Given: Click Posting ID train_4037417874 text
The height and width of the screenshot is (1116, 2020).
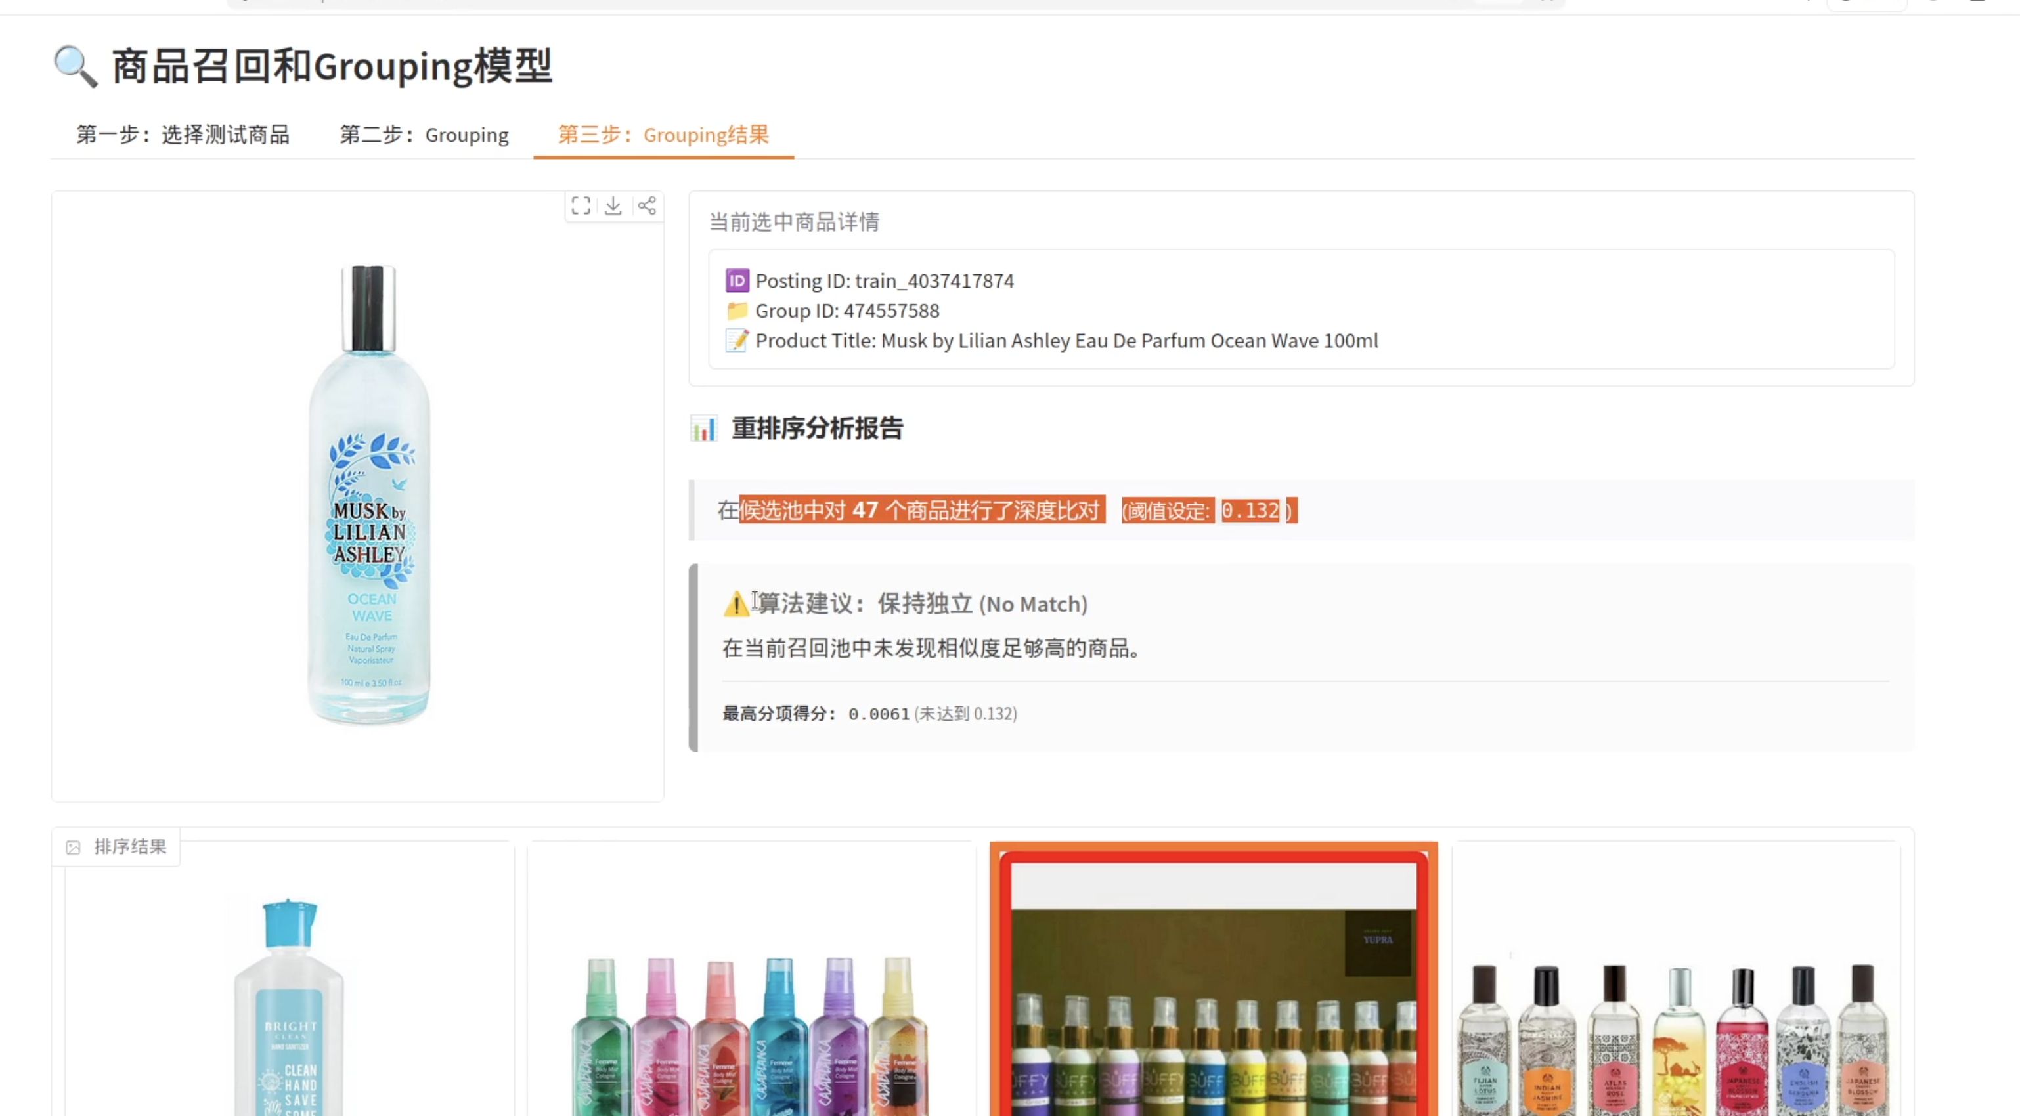Looking at the screenshot, I should pos(885,280).
